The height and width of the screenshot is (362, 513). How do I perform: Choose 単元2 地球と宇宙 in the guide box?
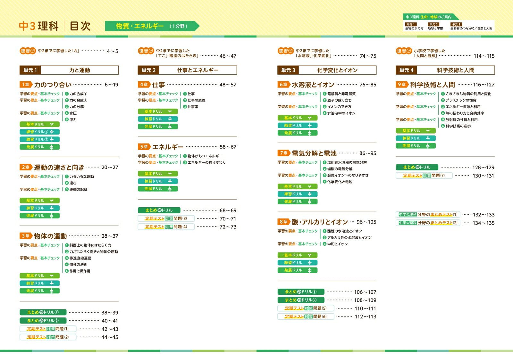click(x=435, y=26)
